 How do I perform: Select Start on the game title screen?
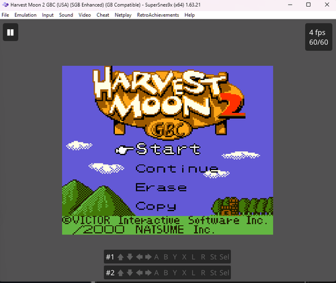click(168, 149)
